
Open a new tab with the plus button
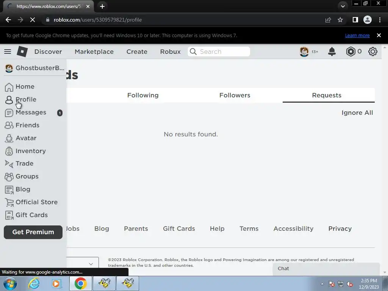click(x=102, y=6)
